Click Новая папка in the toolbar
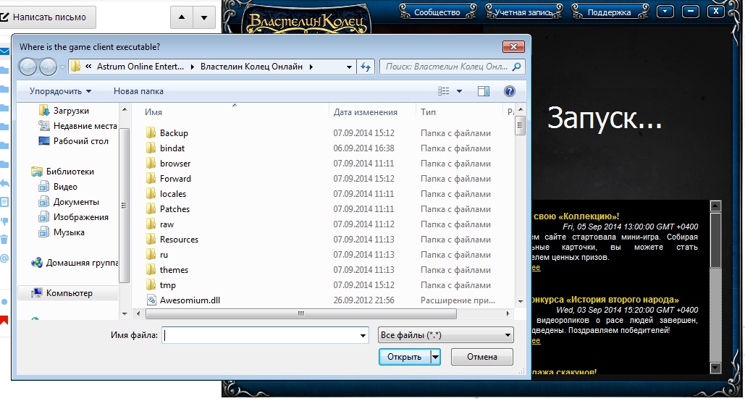 point(138,91)
